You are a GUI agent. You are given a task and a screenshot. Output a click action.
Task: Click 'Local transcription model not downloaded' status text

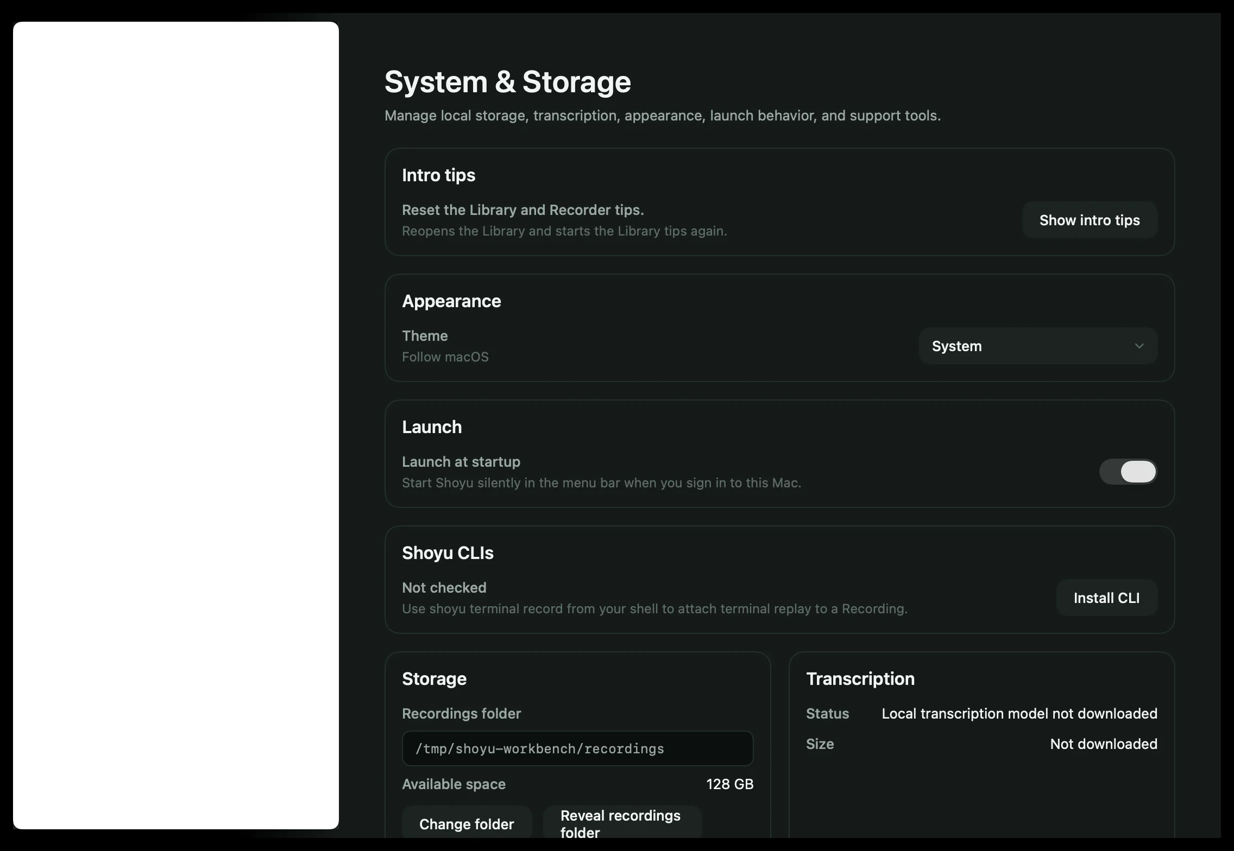click(1019, 713)
